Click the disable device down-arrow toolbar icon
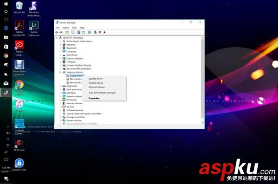This screenshot has width=278, height=184. point(104,32)
